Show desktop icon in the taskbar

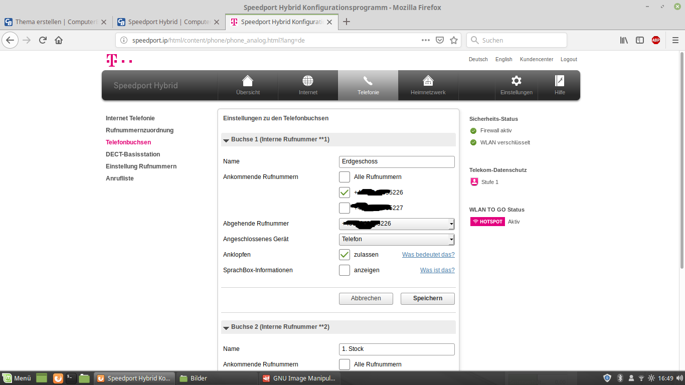[x=42, y=378]
